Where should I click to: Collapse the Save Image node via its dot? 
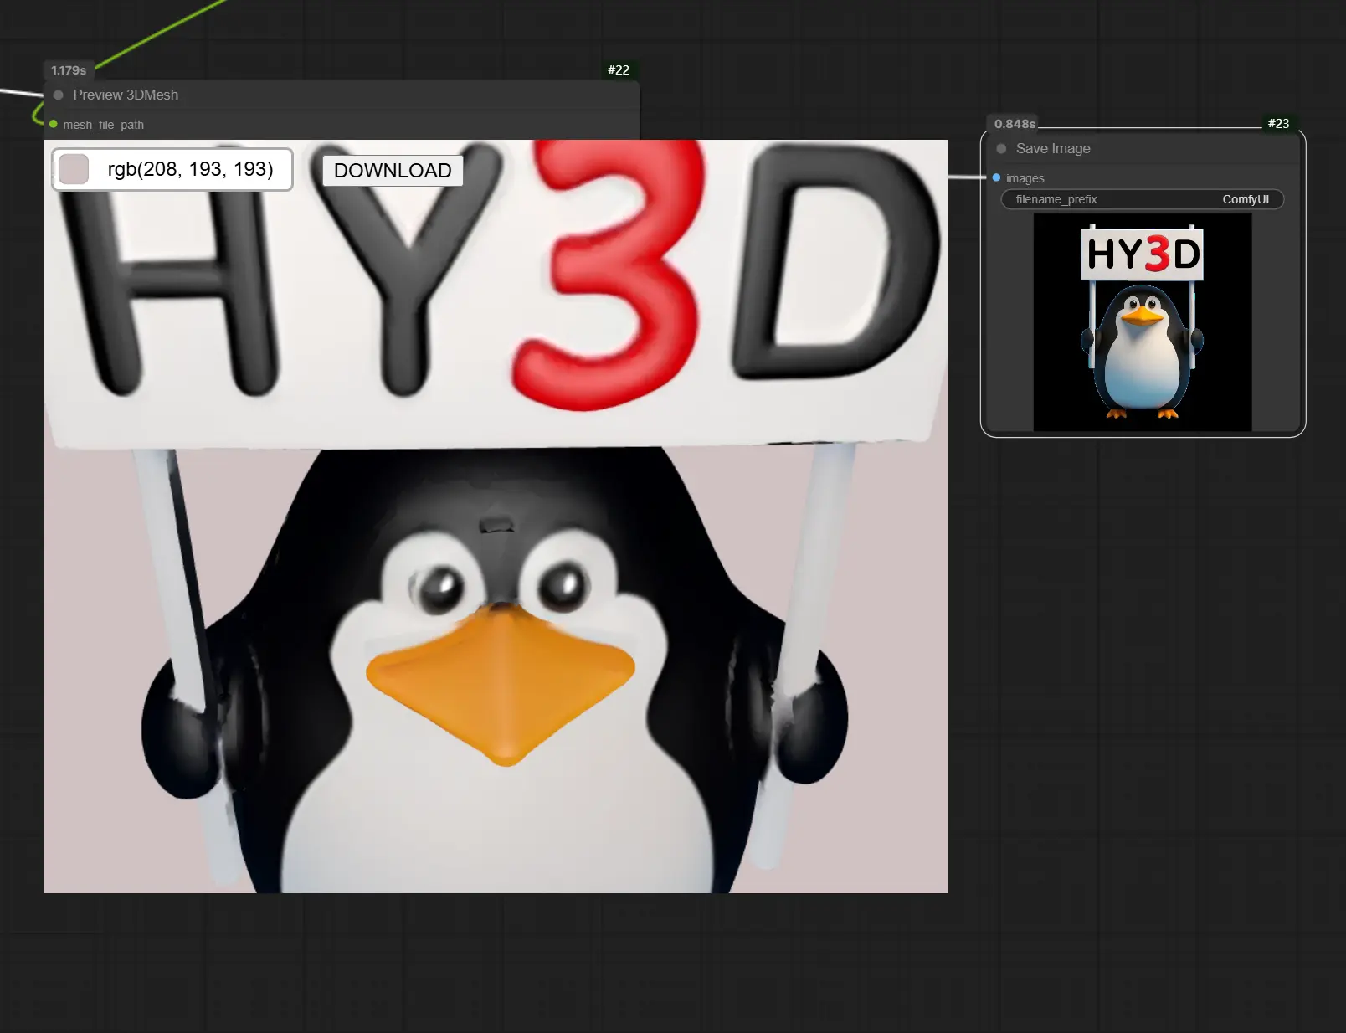[x=1001, y=149]
